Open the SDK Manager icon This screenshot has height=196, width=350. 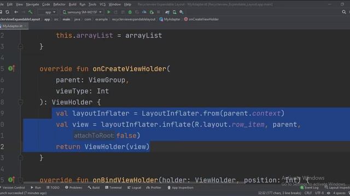click(x=181, y=12)
